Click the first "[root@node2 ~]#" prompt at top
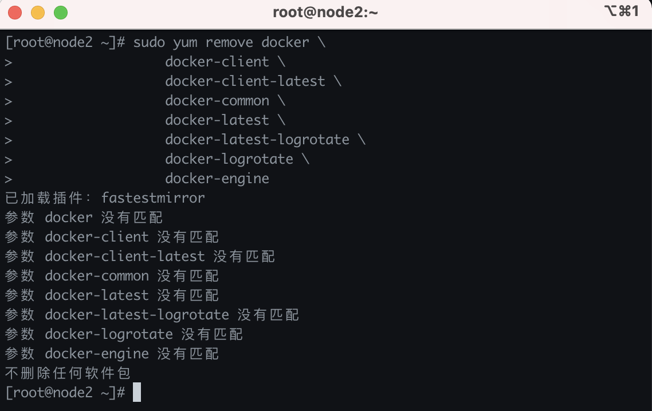The image size is (652, 411). (65, 42)
